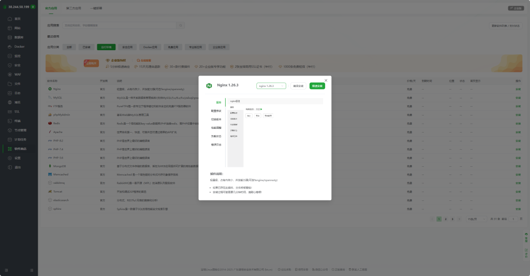Select the Docker应用 category filter

click(x=150, y=47)
